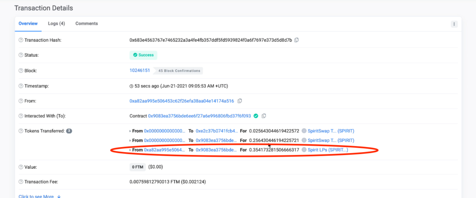Open the three-dot options menu
This screenshot has height=198, width=476.
(x=454, y=24)
